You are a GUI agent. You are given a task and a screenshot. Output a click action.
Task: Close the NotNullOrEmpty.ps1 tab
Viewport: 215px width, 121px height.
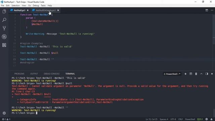[x=58, y=10]
